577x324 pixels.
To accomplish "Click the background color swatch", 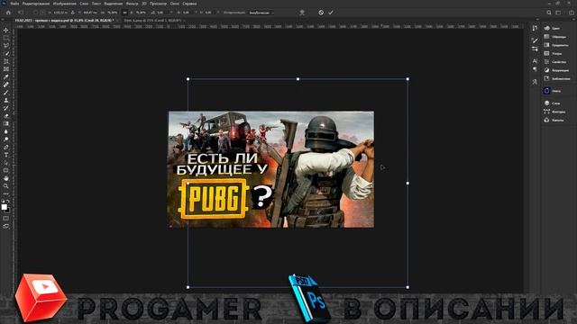I will click(x=7, y=210).
